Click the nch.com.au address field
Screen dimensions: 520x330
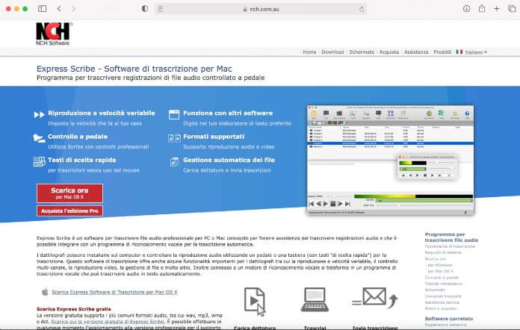261,9
